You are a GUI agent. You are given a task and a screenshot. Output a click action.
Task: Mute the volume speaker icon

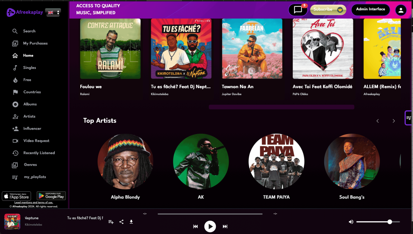351,222
